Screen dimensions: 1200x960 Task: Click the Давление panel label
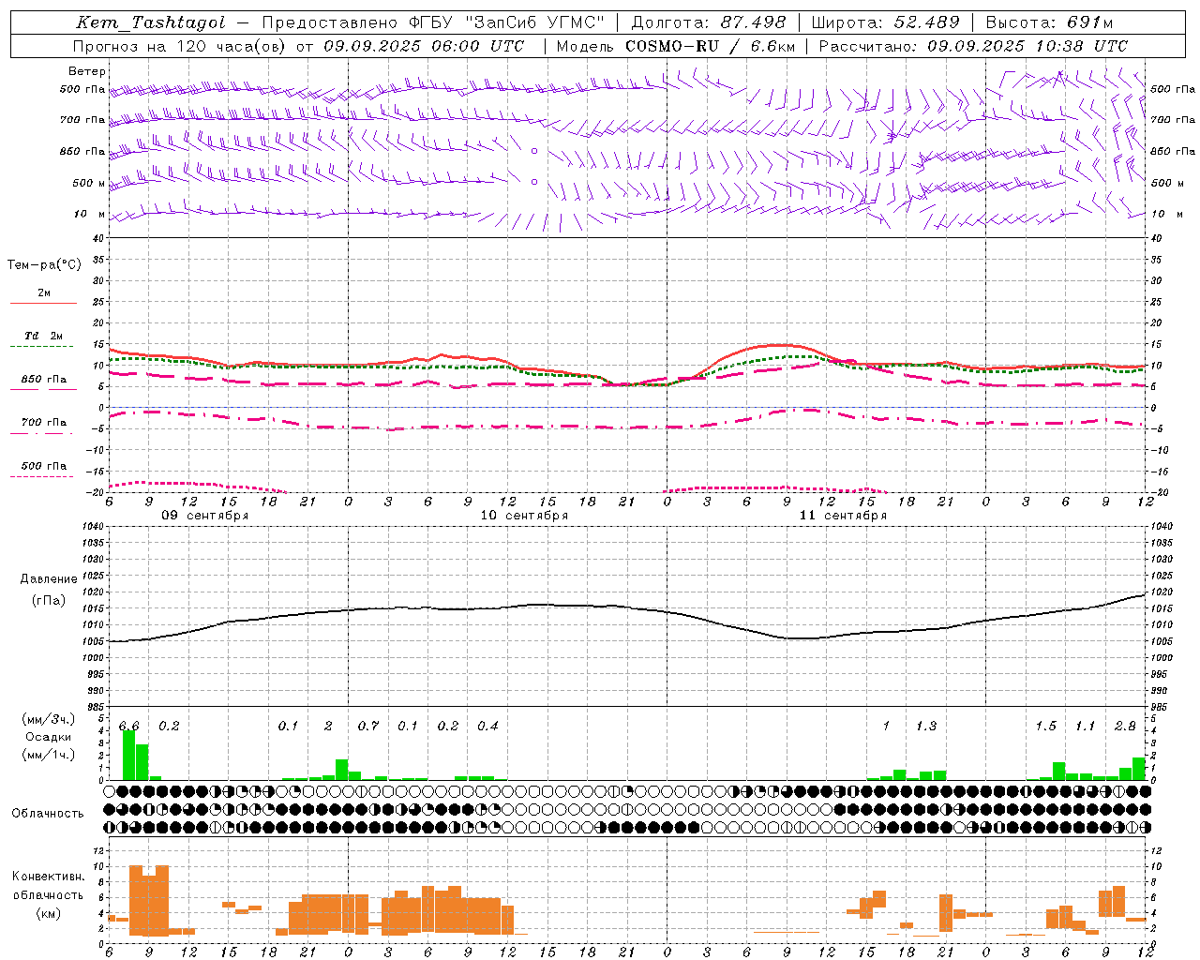click(49, 579)
